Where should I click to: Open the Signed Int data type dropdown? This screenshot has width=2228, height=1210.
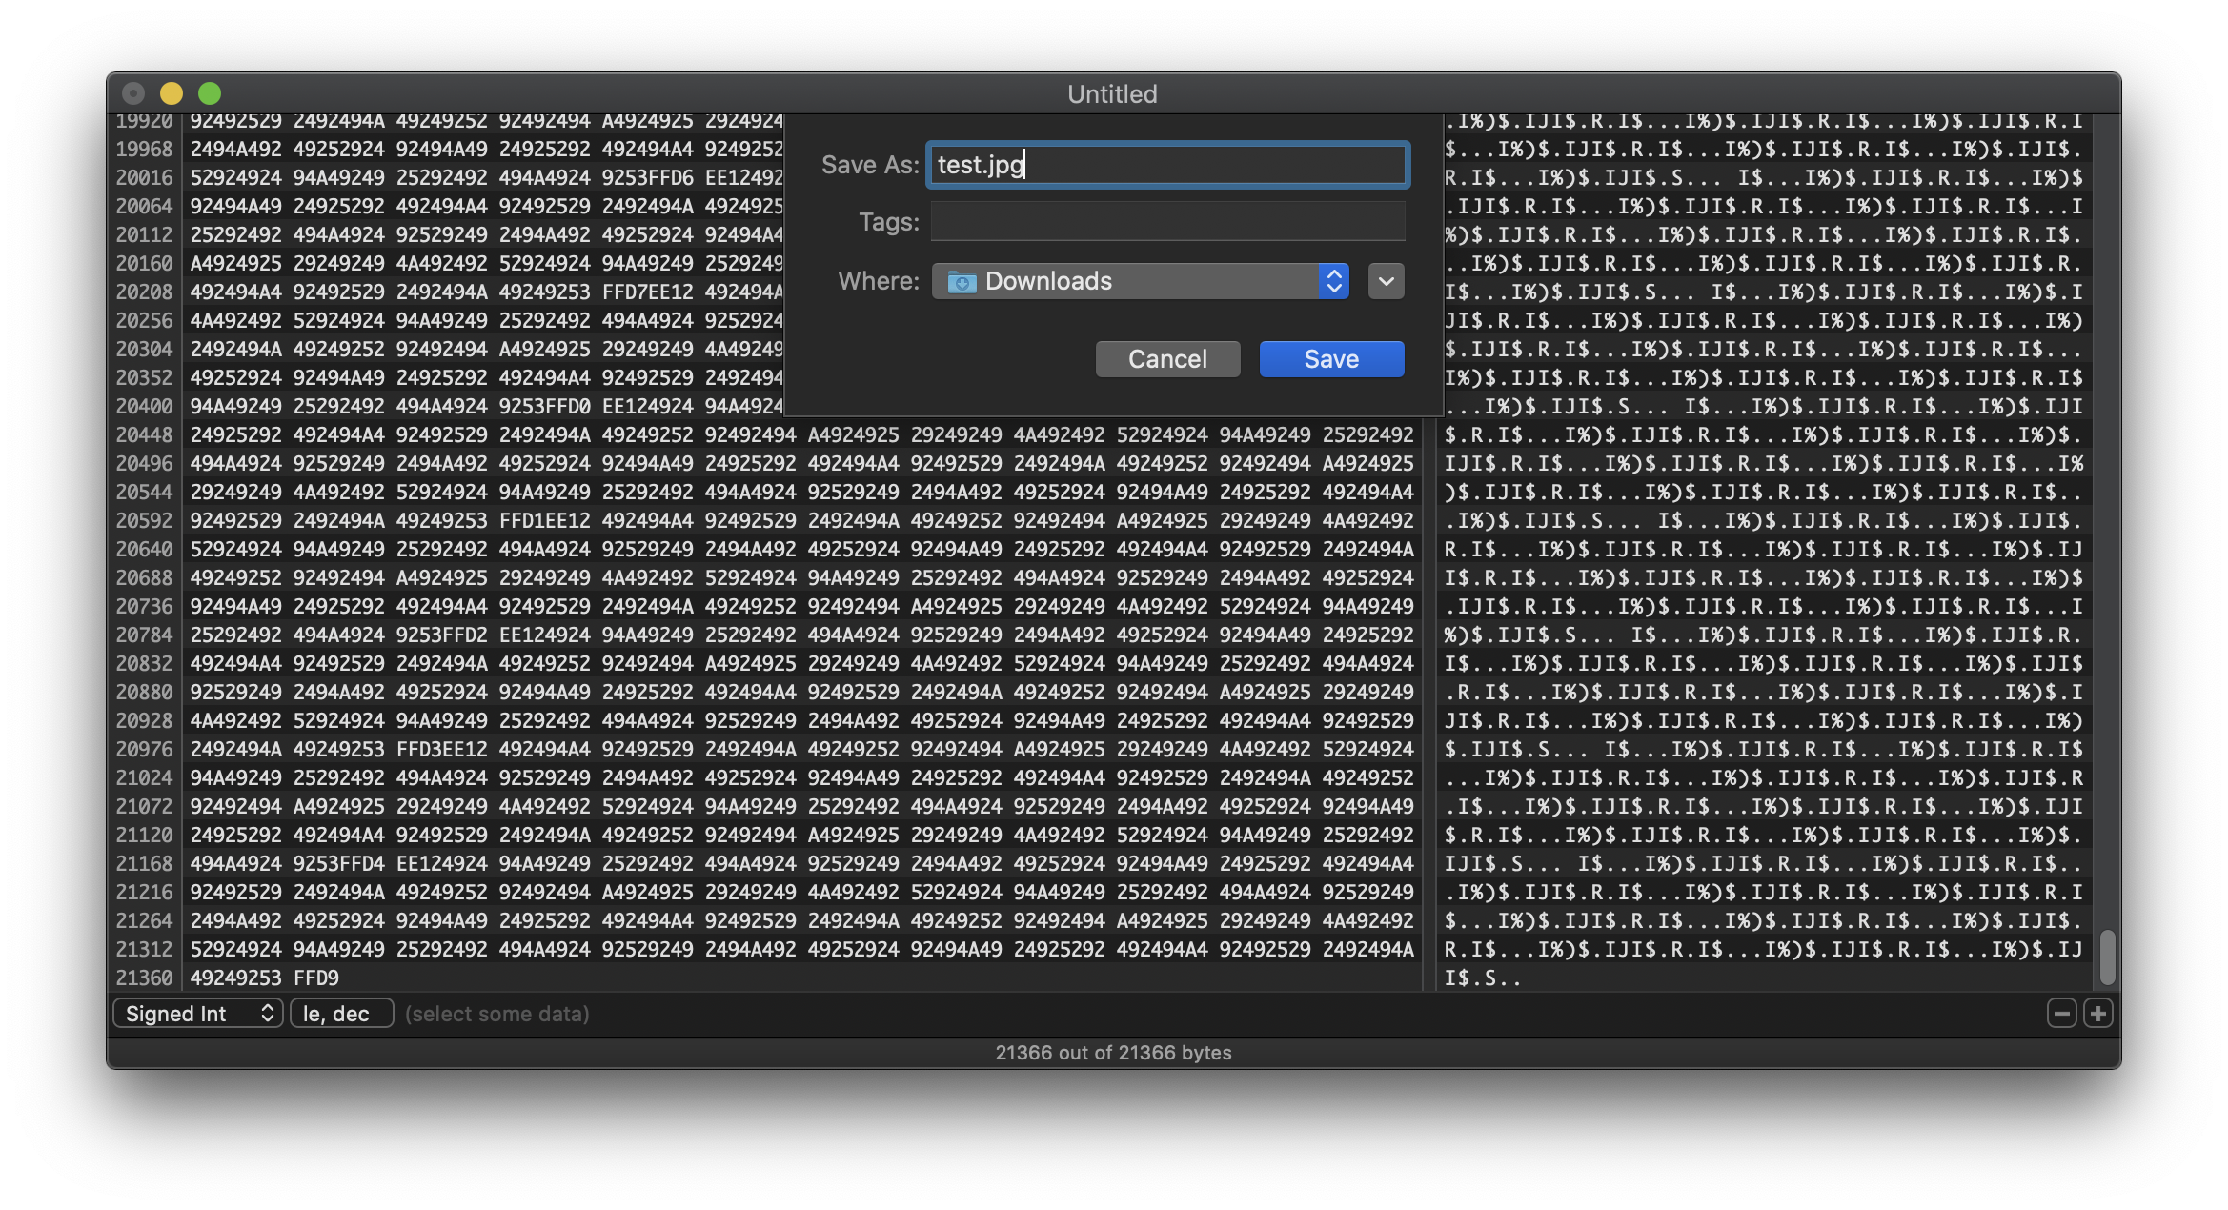(197, 1014)
